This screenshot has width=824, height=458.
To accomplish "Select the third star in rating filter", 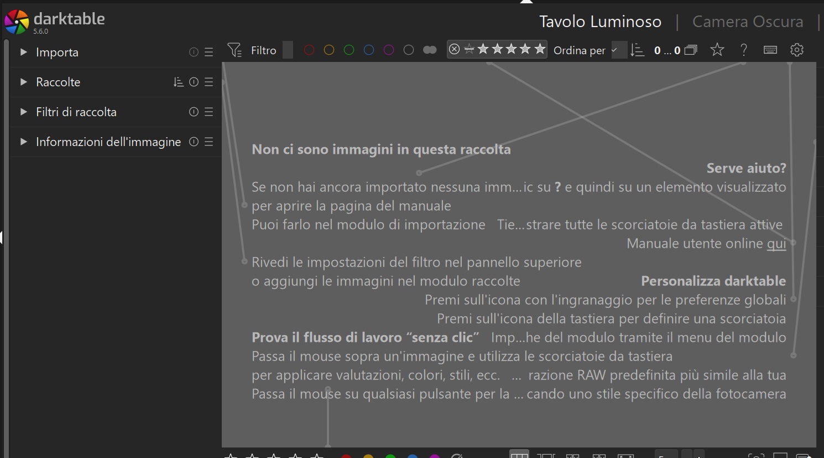I will coord(512,49).
